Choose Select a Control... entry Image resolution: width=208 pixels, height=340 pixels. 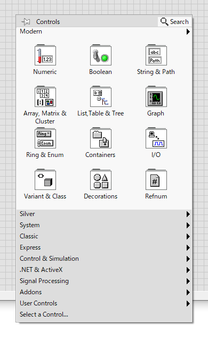point(104,314)
